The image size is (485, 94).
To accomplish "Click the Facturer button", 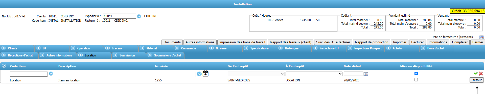I will 418,42.
